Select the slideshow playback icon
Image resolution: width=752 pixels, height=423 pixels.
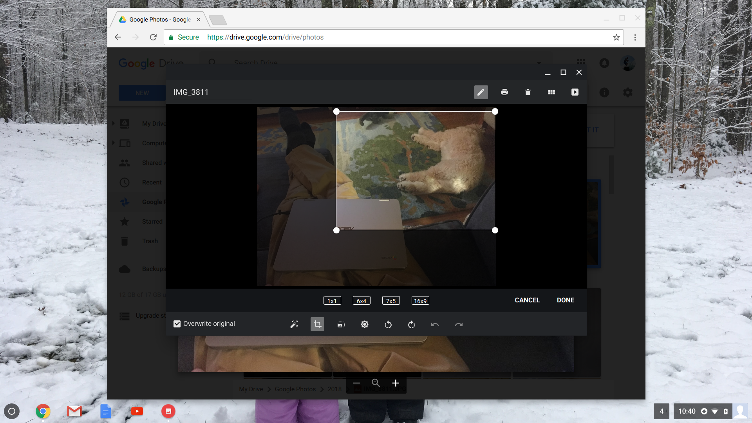(x=575, y=92)
